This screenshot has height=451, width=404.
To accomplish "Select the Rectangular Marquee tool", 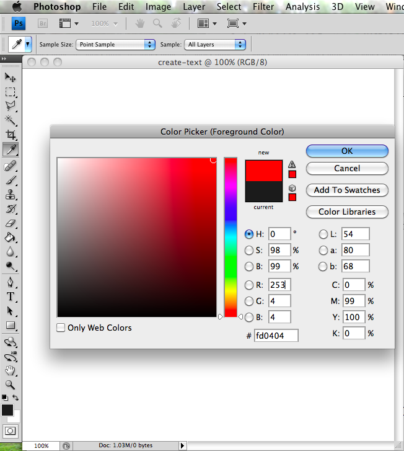I will [x=11, y=92].
